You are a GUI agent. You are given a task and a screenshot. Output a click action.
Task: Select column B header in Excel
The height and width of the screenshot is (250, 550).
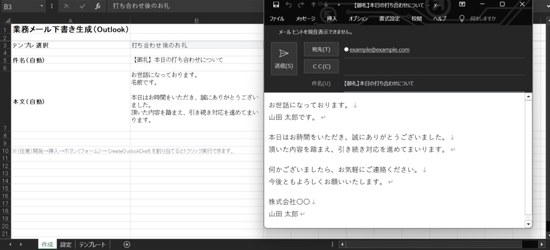point(197,21)
